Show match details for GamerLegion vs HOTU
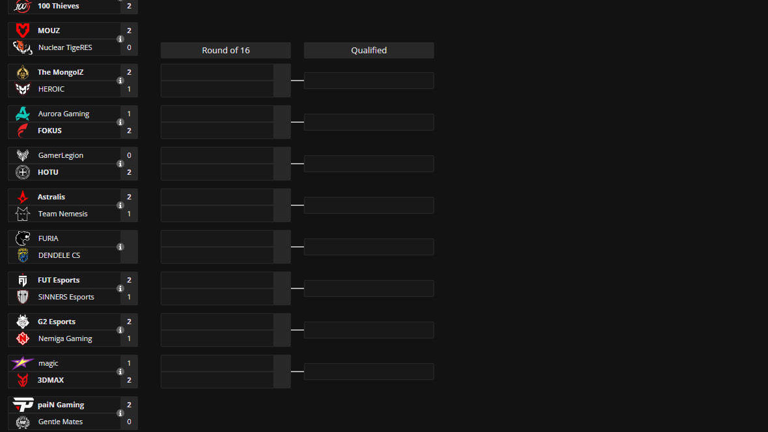Screen dimensions: 768x432 120,164
